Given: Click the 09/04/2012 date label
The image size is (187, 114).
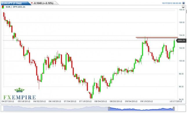Looking at the screenshot, I should [x=131, y=101].
